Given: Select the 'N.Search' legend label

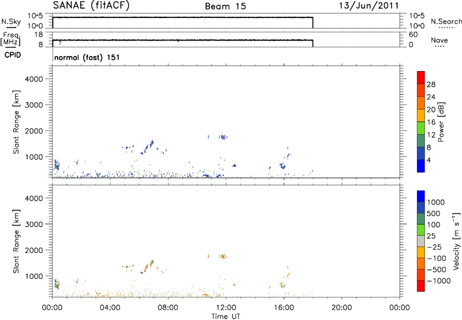Looking at the screenshot, I should click(x=446, y=21).
